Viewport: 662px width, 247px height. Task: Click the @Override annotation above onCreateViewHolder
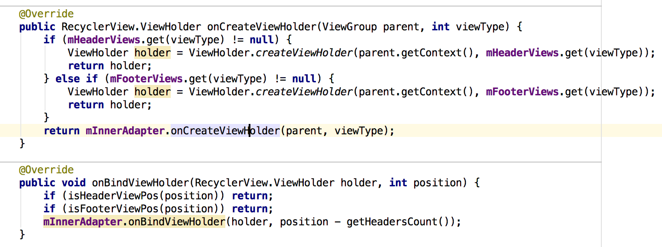click(x=46, y=14)
